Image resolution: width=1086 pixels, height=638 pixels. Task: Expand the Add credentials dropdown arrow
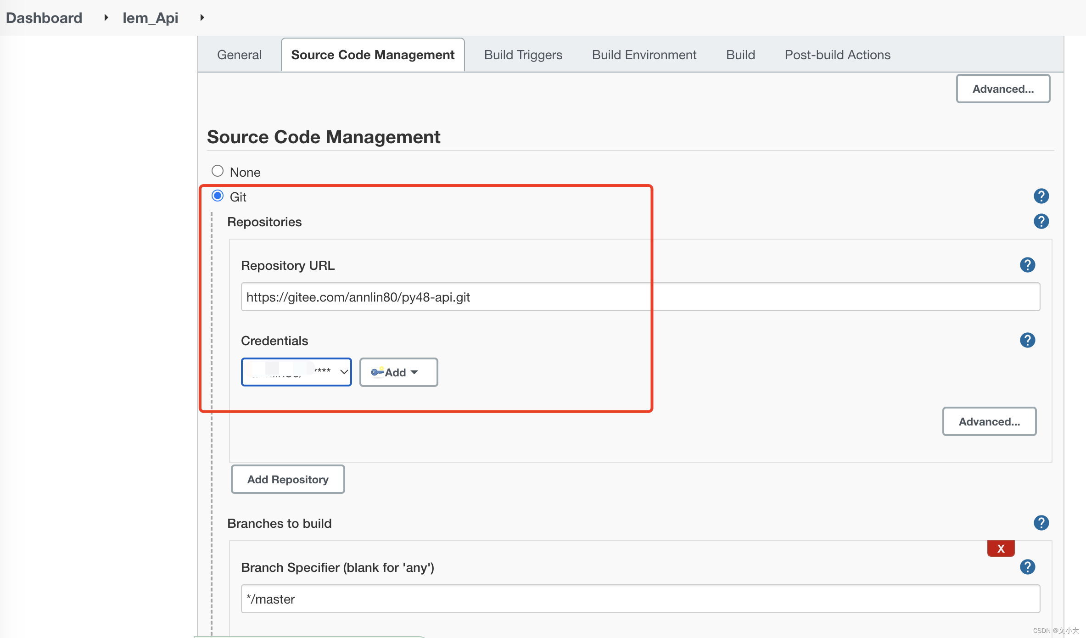pos(414,372)
